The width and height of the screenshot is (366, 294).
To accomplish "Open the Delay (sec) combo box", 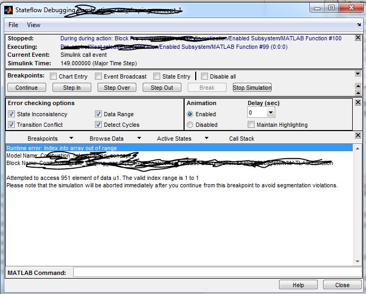I will 271,113.
